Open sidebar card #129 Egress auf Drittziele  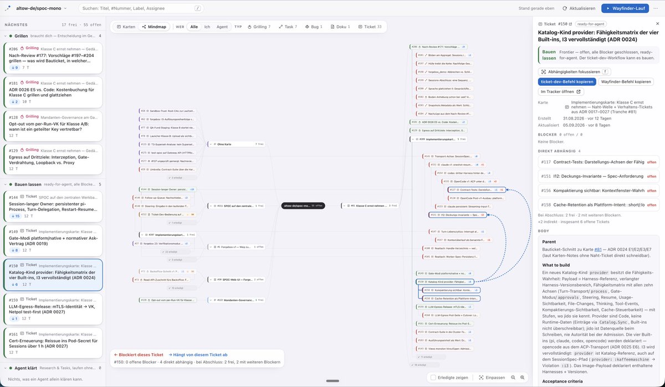(x=52, y=160)
